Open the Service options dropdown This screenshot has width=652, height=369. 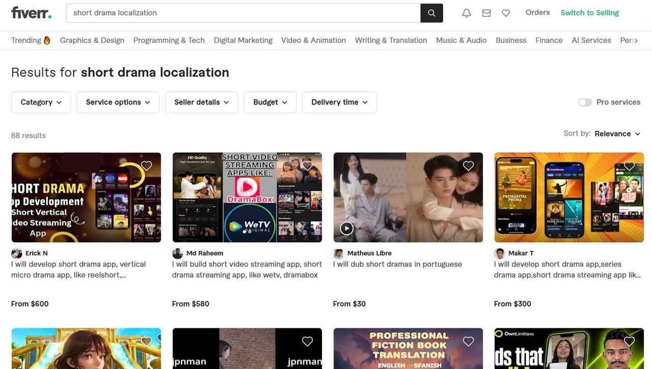tap(118, 102)
